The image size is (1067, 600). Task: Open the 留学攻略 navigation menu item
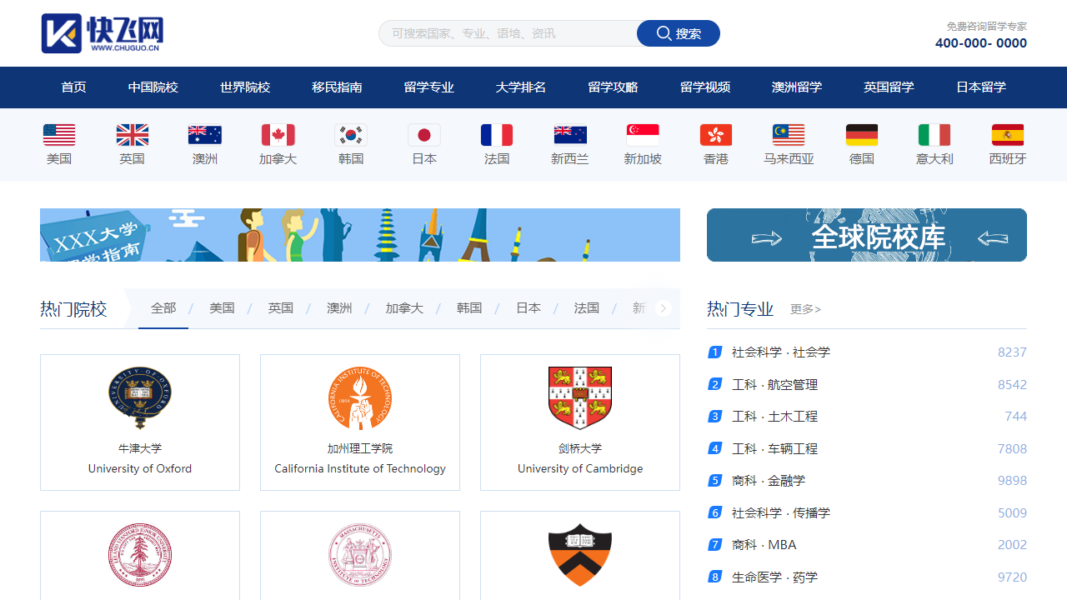point(613,87)
